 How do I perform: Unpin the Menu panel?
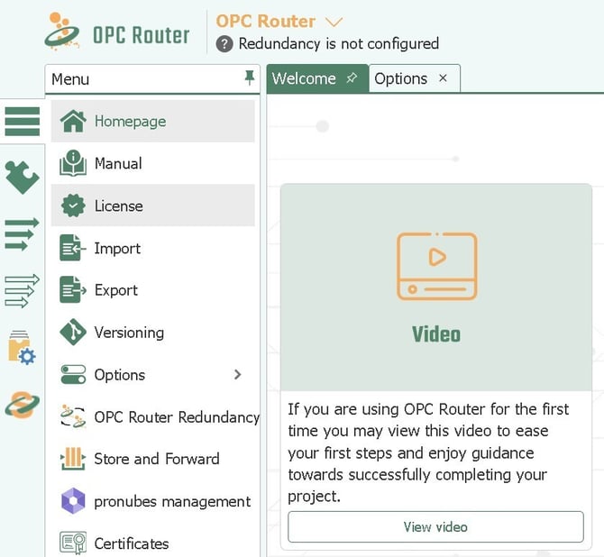pyautogui.click(x=250, y=78)
